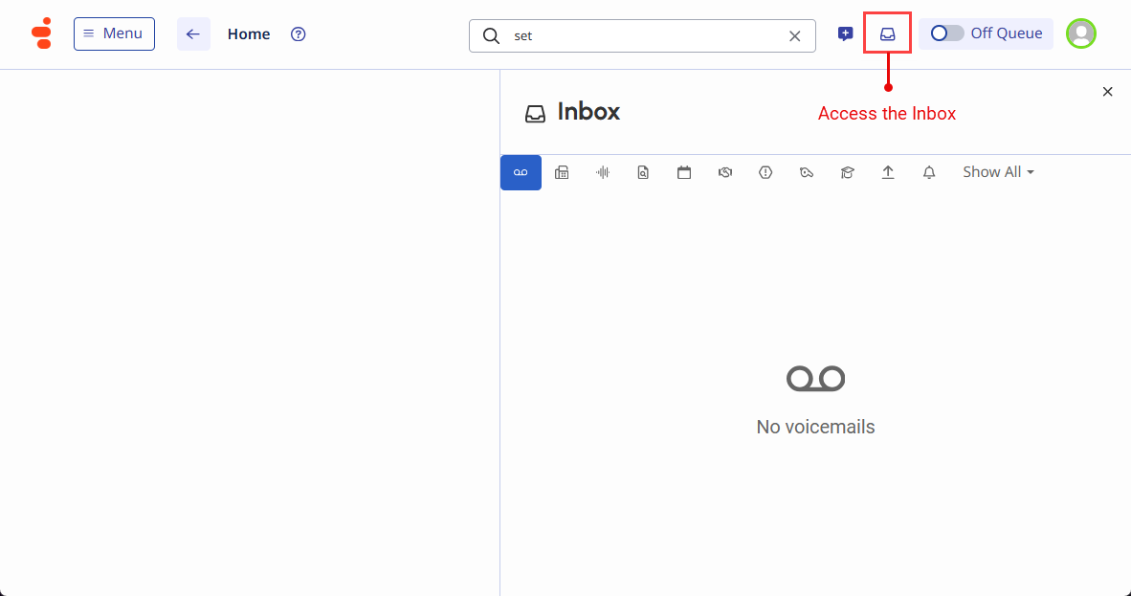The width and height of the screenshot is (1131, 596).
Task: Open the bell notifications tab
Action: 929,172
